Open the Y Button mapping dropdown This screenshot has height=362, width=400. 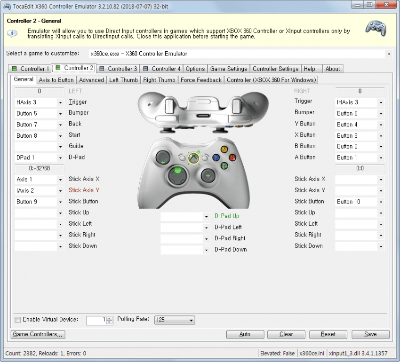(381, 125)
